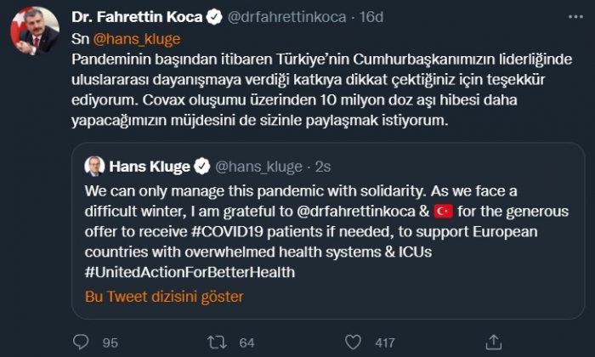Open Dr. Fahrettin Koca's profile picture
This screenshot has height=357, width=595.
click(34, 31)
